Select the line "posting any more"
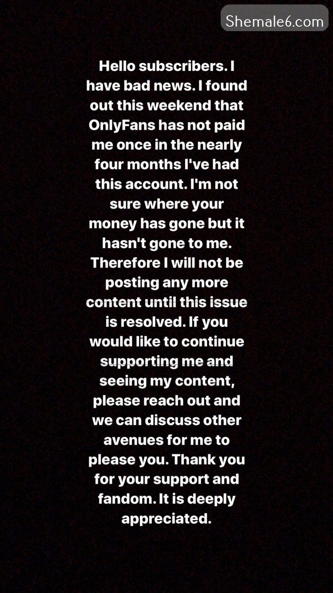Image resolution: width=333 pixels, height=593 pixels. (x=166, y=283)
